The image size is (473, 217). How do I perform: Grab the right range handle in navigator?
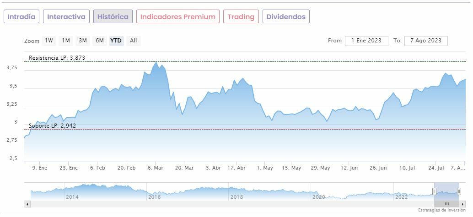click(x=459, y=191)
